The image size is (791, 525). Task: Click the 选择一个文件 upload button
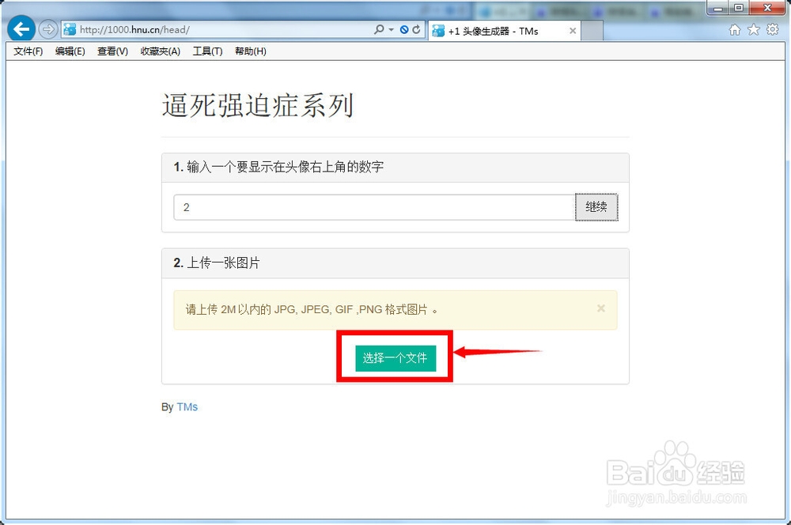click(x=394, y=357)
